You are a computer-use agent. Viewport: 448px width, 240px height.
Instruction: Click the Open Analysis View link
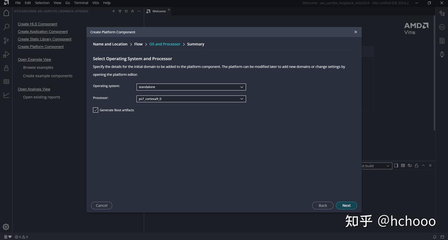(34, 89)
